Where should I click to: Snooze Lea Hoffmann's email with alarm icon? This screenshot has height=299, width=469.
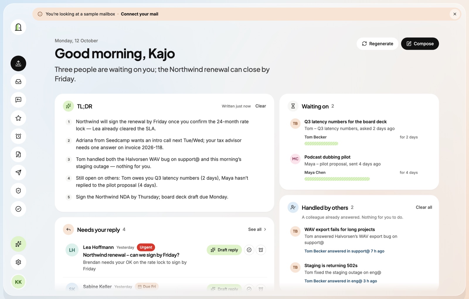click(x=261, y=250)
